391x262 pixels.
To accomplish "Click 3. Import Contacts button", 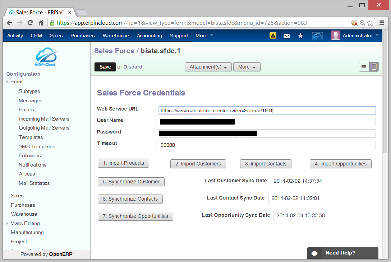I will click(x=266, y=164).
